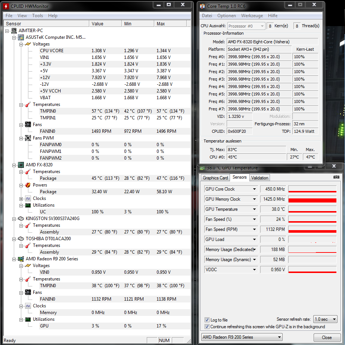Click the Radeon Voltages lightning icon

point(28,266)
